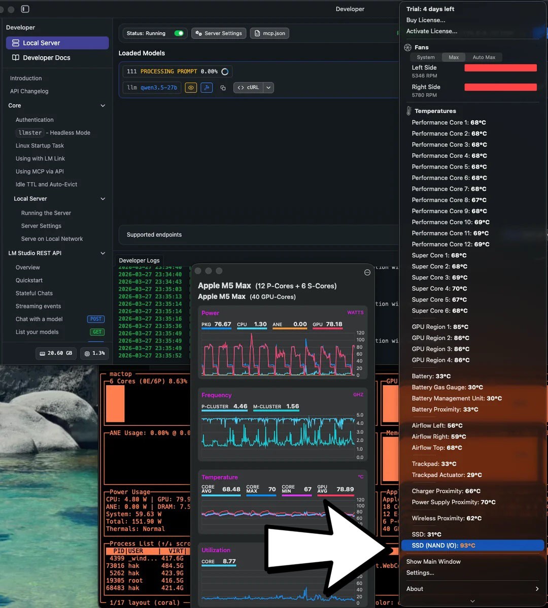Copy the model identifier with the copy icon

[223, 88]
